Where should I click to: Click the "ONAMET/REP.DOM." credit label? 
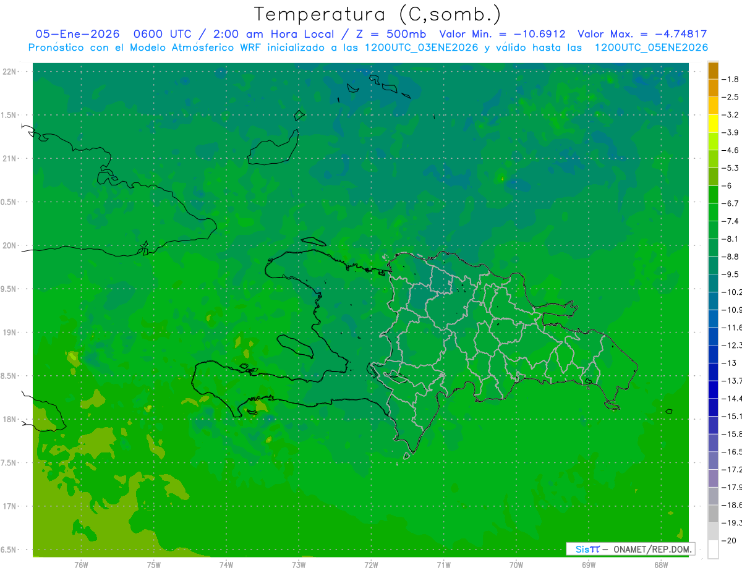click(652, 549)
